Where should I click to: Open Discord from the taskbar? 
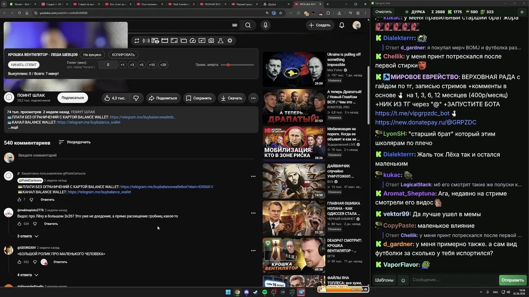(247, 292)
